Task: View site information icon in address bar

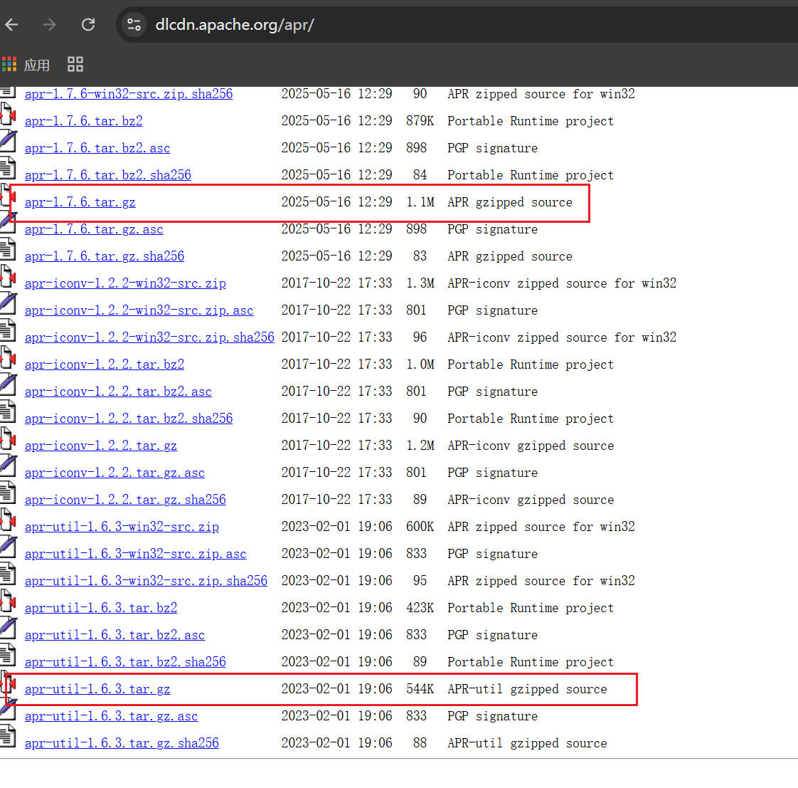Action: 134,24
